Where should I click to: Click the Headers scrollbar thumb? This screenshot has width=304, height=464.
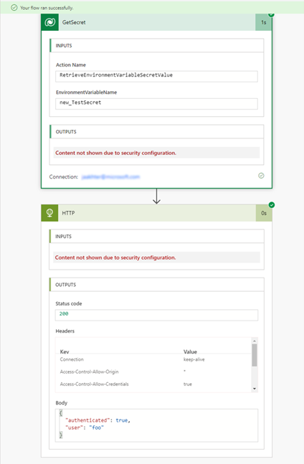[255, 355]
